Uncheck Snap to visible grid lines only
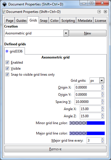 [x=7, y=74]
